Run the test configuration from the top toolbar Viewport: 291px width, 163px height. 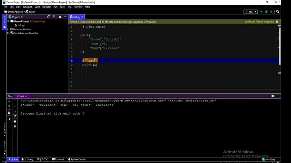[261, 12]
